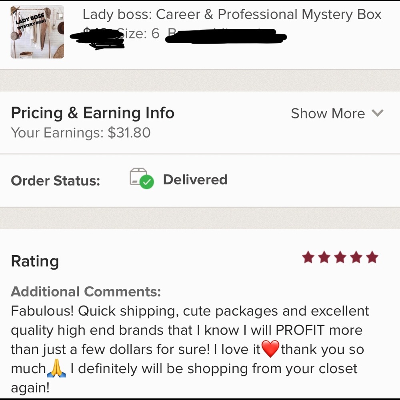Open the Lady Boss Mystery Box thumbnail
The height and width of the screenshot is (400, 400).
pos(37,32)
